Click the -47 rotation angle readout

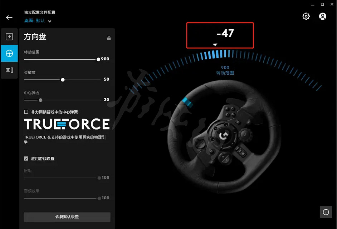pos(225,34)
